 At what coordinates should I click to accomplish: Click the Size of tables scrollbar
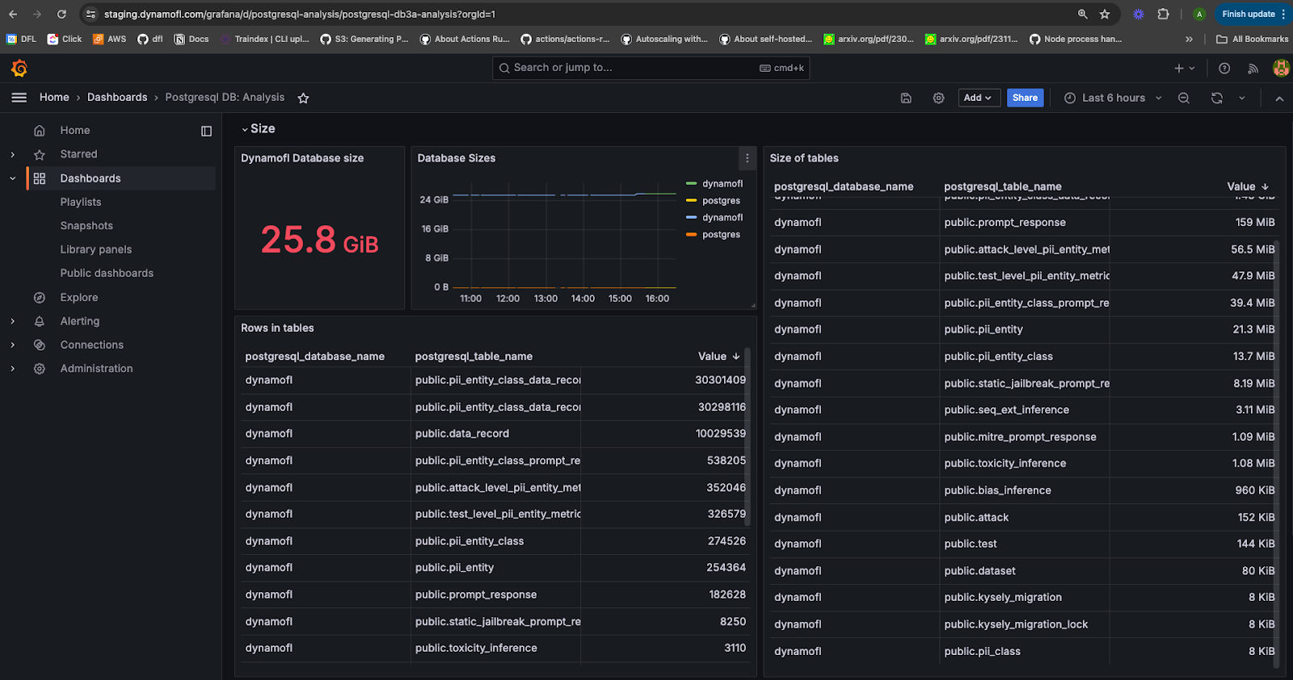[x=1276, y=452]
